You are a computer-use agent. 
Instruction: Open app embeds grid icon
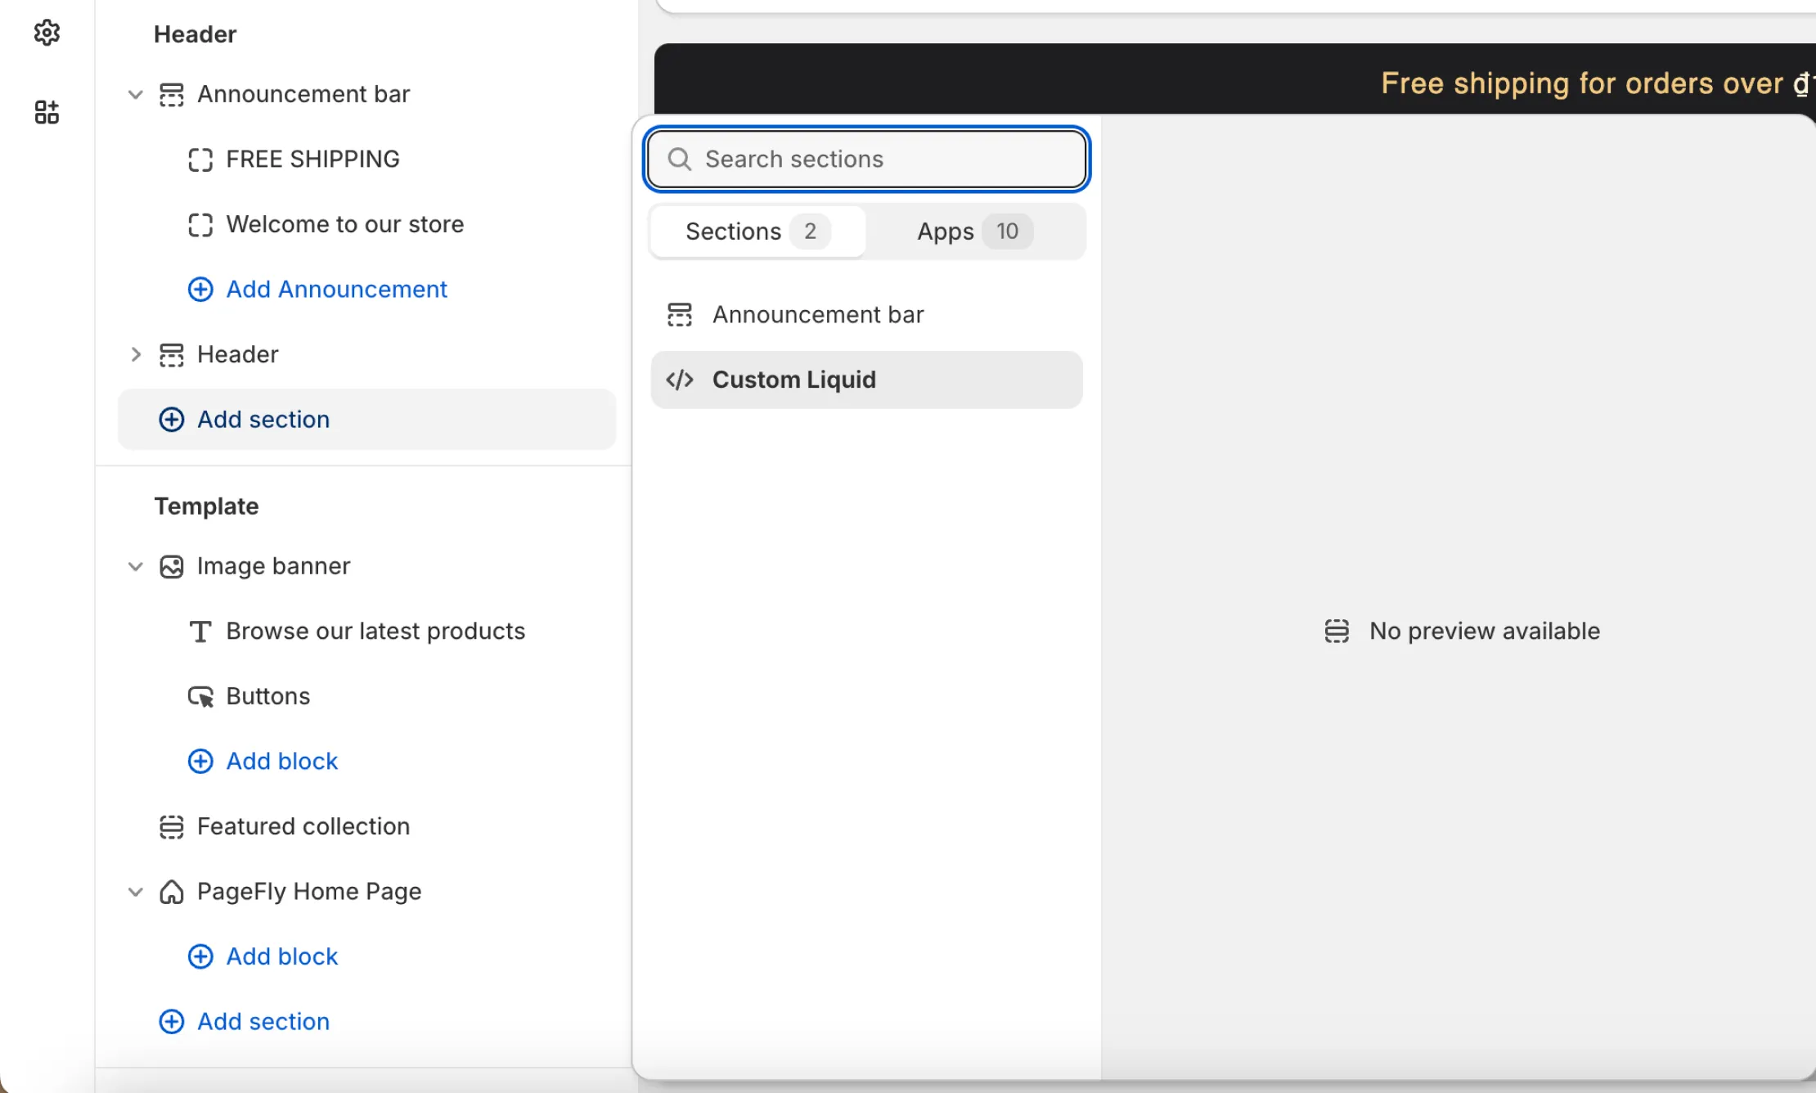tap(47, 112)
